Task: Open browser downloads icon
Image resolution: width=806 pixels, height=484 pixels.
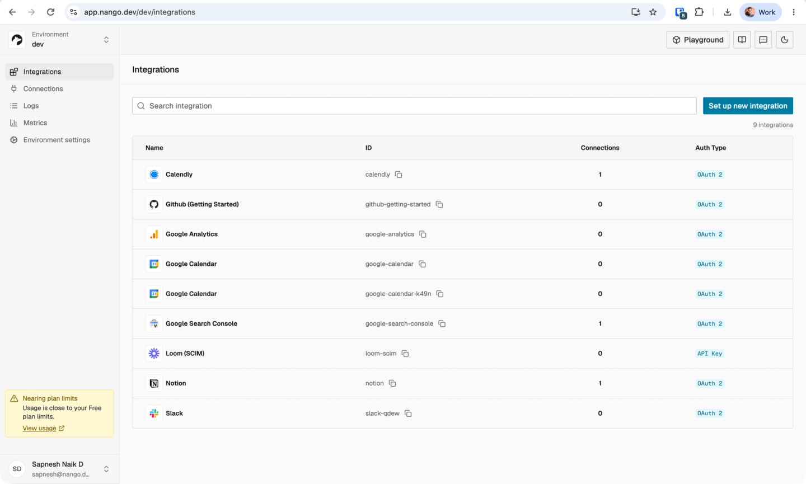Action: click(x=728, y=12)
